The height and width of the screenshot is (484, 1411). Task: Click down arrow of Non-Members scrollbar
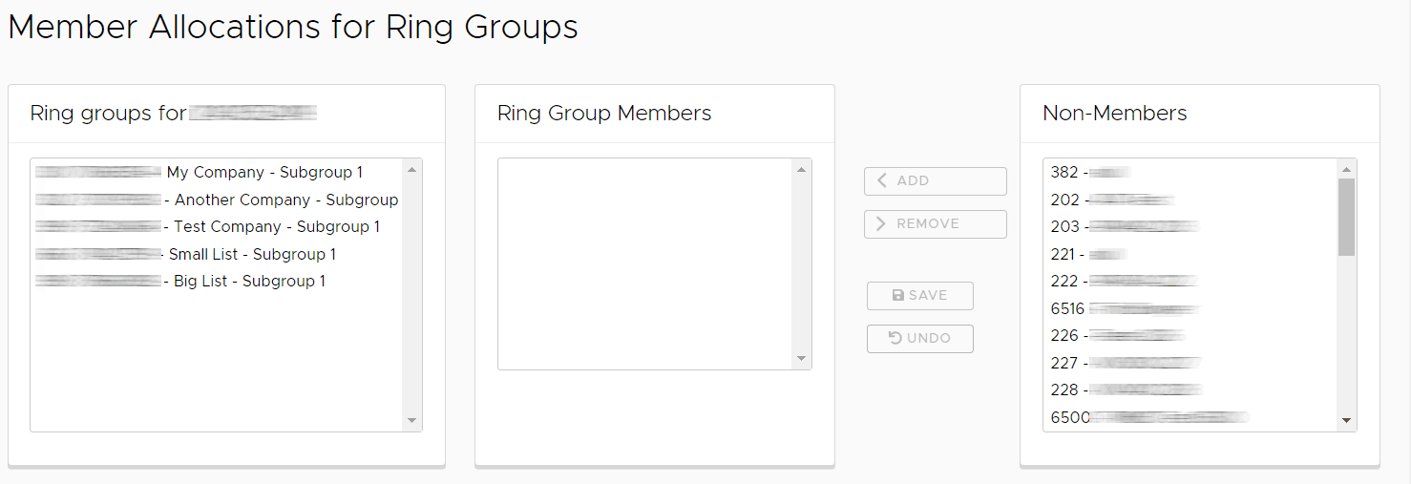coord(1346,420)
